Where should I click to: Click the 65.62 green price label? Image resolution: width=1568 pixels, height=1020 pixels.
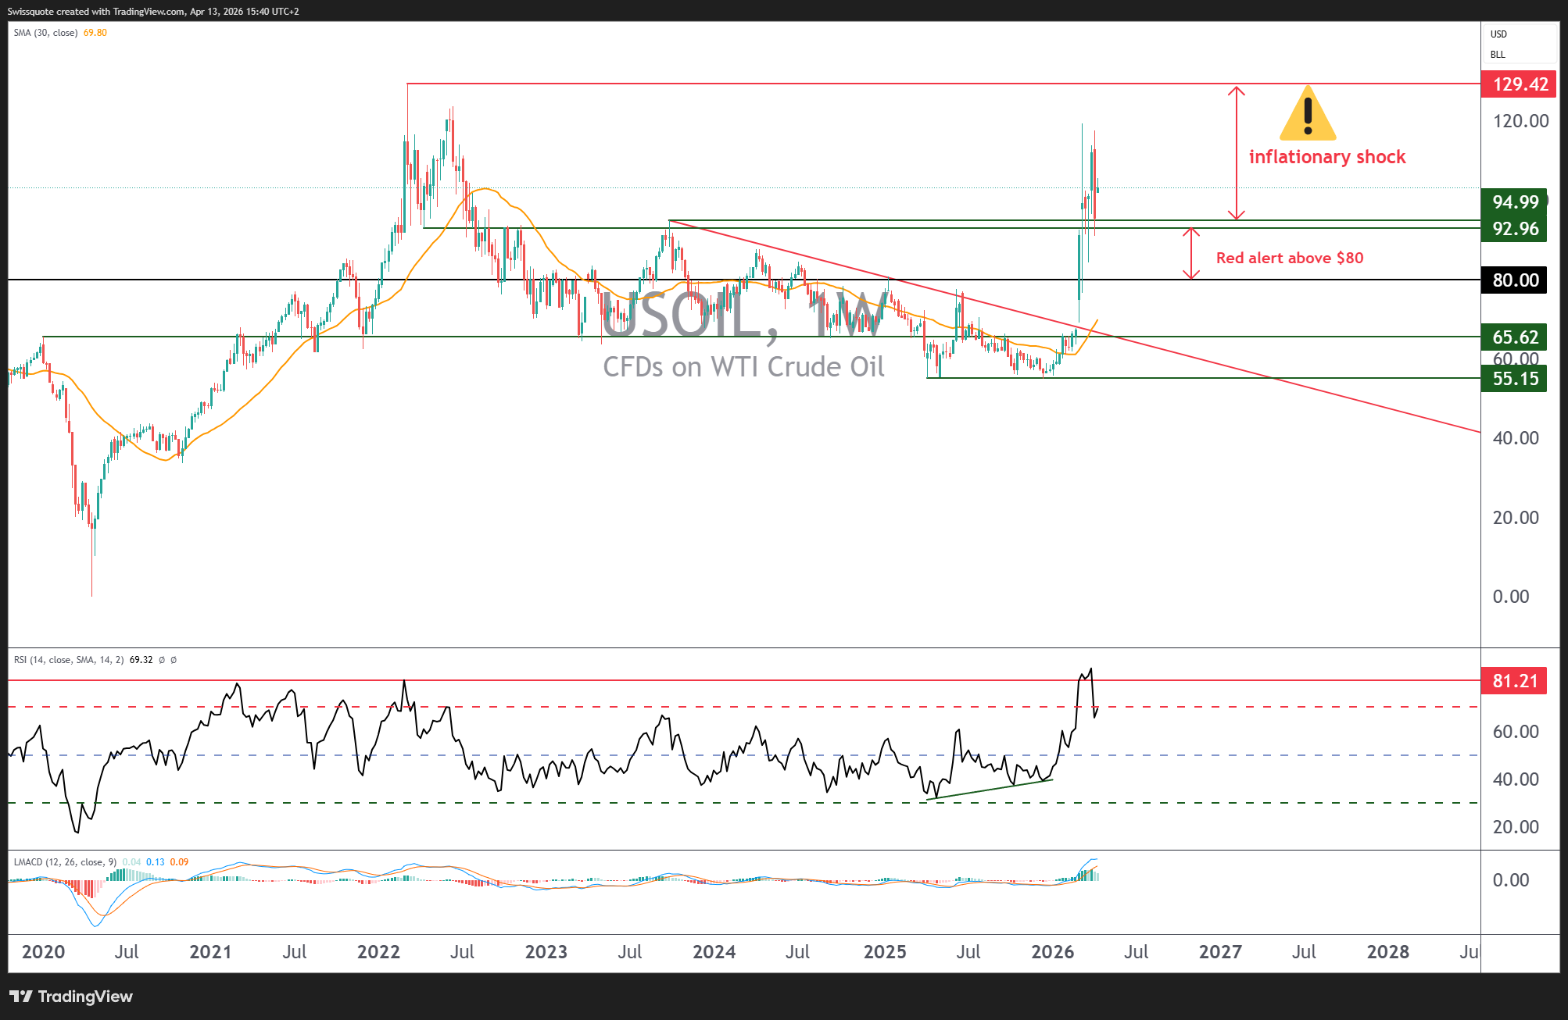(1514, 337)
